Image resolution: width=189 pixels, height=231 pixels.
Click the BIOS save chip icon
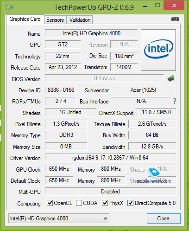(171, 78)
